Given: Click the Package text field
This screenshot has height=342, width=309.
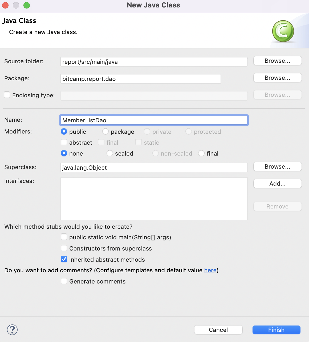Looking at the screenshot, I should click(x=141, y=79).
